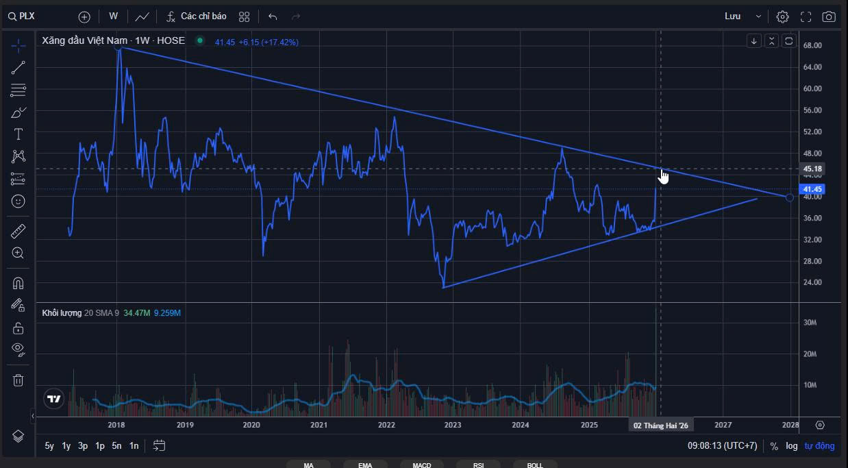Toggle magnet mode for drawings
Screen dimensions: 848x468
(18, 283)
